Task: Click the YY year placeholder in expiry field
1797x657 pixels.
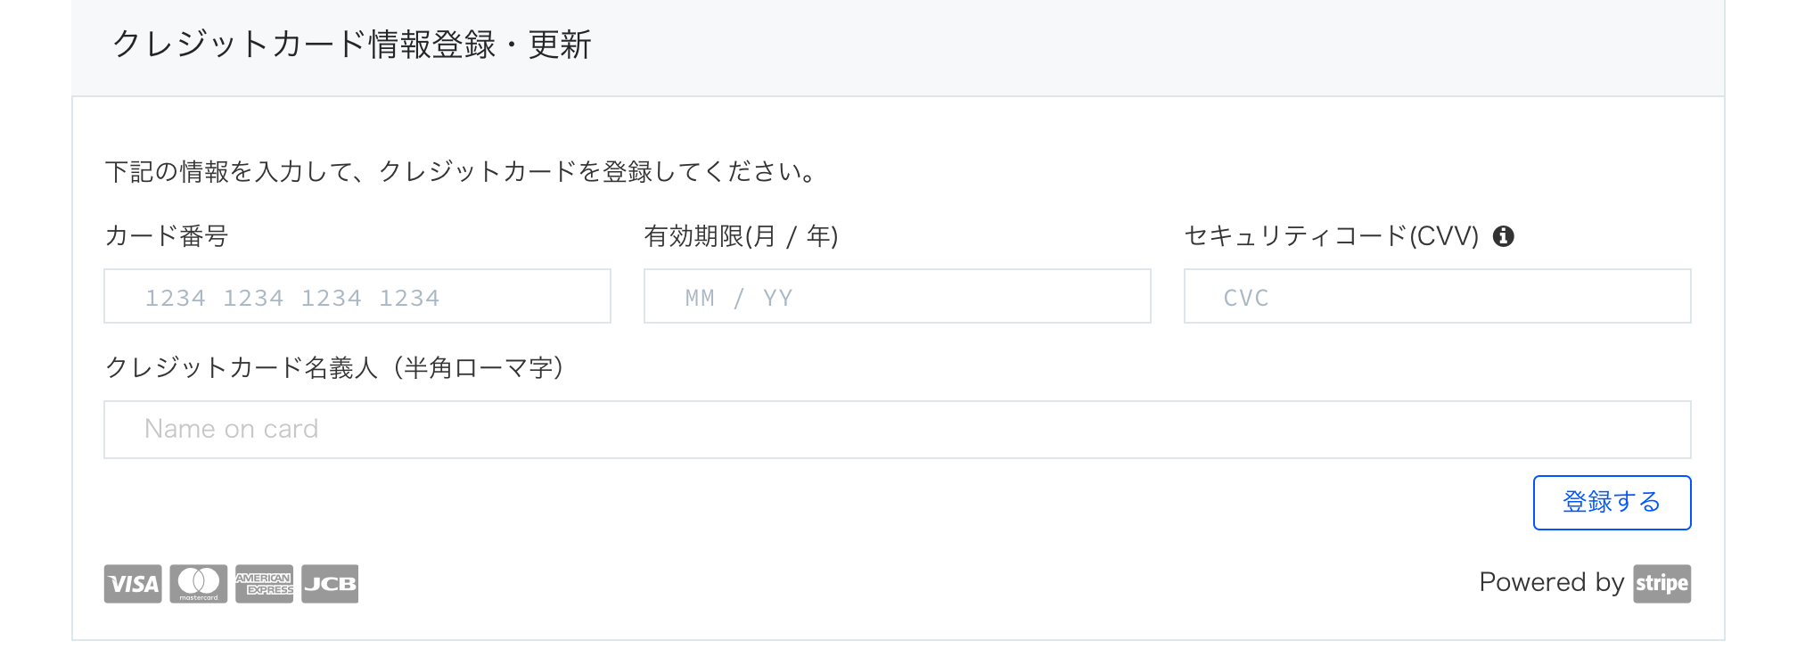Action: (778, 298)
